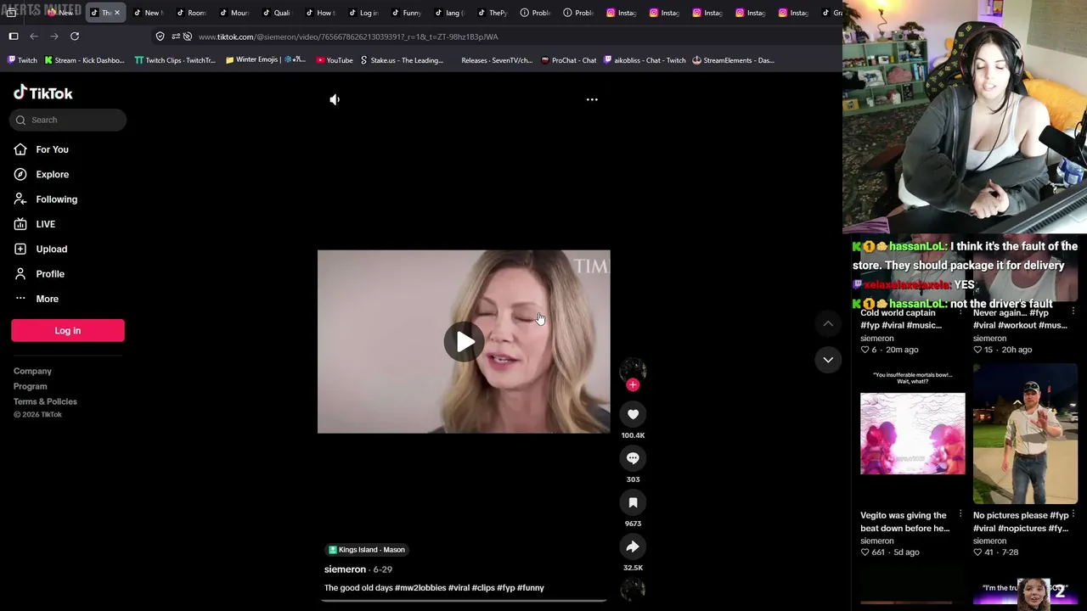Screen dimensions: 1087x611
Task: Click the TikTok URL address bar
Action: (348, 36)
